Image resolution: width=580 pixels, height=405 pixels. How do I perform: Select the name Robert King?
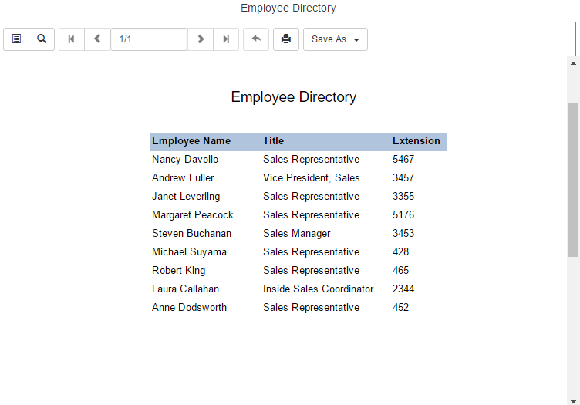point(178,270)
